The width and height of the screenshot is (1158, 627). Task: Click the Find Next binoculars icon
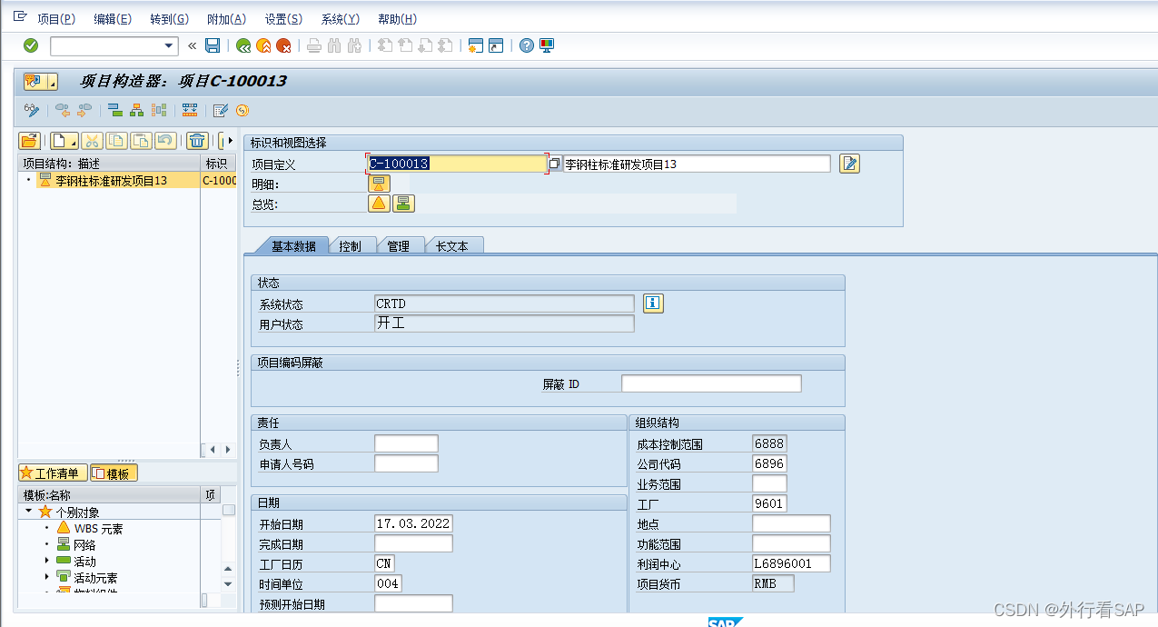pyautogui.click(x=355, y=45)
